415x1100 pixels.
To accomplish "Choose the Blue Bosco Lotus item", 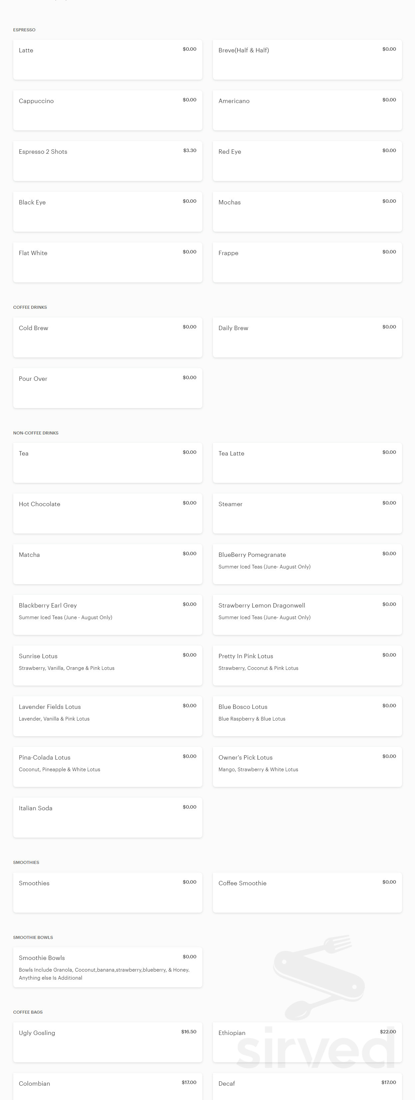I will tap(307, 716).
